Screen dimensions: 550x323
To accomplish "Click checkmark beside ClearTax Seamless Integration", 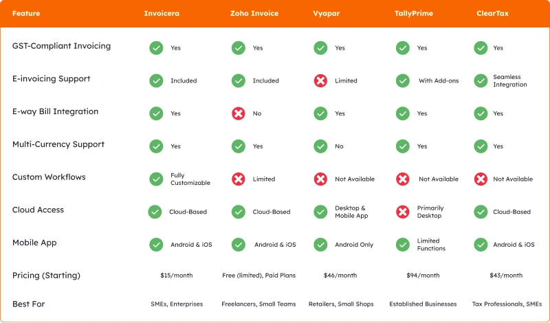I will [x=481, y=80].
